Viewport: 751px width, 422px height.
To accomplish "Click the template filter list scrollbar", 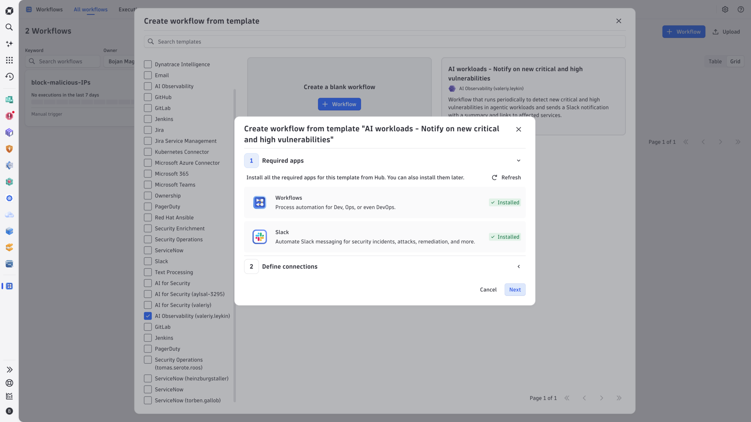I will click(x=234, y=246).
